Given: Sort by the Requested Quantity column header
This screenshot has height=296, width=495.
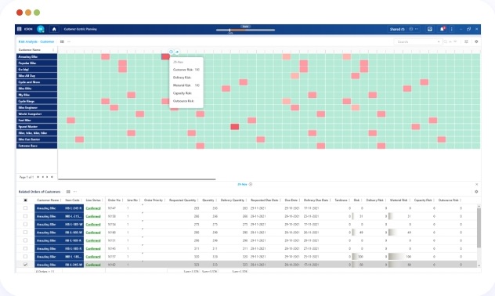Looking at the screenshot, I should tap(182, 200).
